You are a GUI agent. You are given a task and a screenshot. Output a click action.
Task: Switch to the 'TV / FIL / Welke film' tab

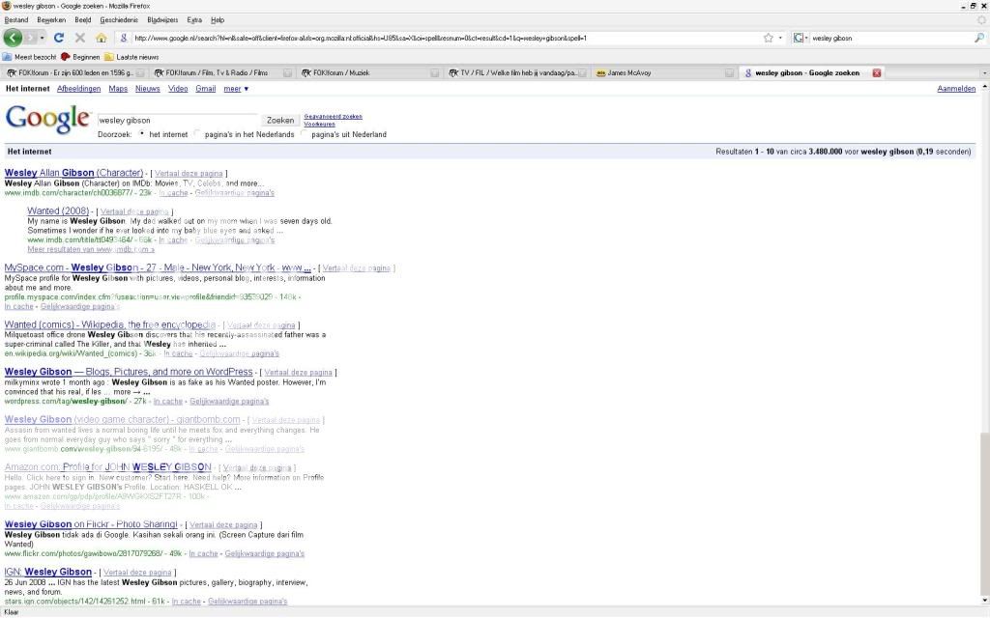517,73
